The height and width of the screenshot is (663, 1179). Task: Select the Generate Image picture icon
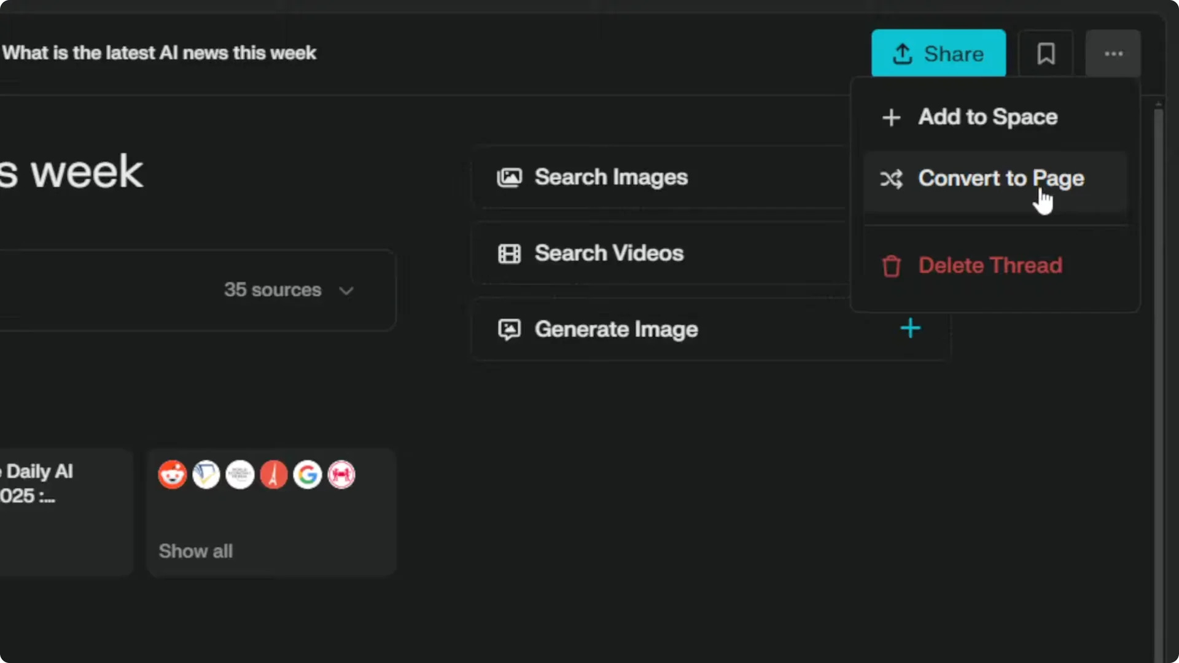coord(509,329)
